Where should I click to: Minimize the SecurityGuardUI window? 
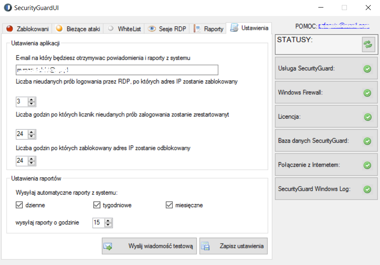321,8
